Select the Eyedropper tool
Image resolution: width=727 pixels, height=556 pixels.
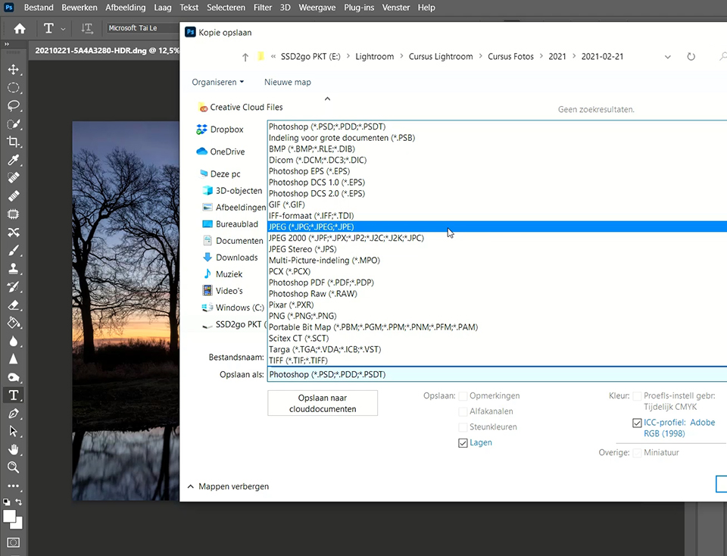click(14, 160)
